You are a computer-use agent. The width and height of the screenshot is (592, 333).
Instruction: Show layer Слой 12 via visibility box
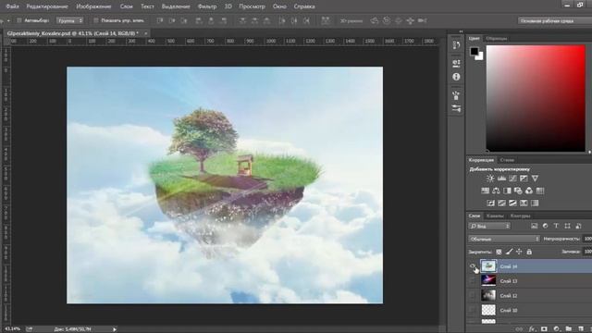pos(473,296)
